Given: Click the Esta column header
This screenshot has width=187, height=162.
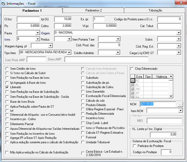Looking at the screenshot, I should point(139,77).
